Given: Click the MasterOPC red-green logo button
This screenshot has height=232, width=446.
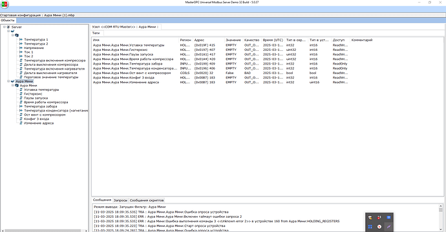Looking at the screenshot, I should coord(5,4).
